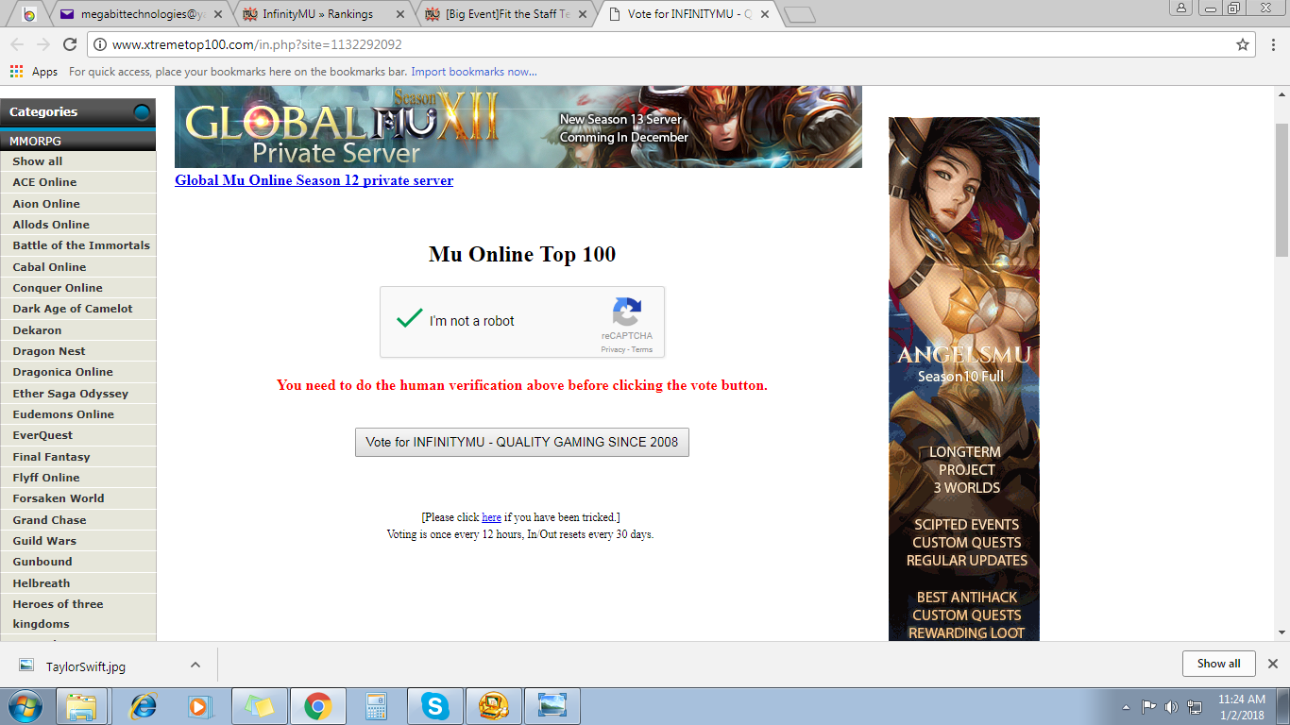Open a new browser tab
Viewport: 1290px width, 725px height.
[799, 14]
